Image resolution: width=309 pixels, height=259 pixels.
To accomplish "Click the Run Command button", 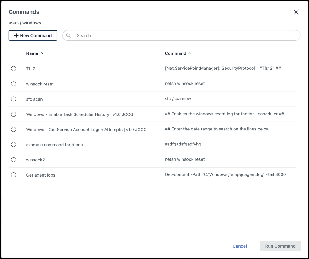I will point(280,246).
